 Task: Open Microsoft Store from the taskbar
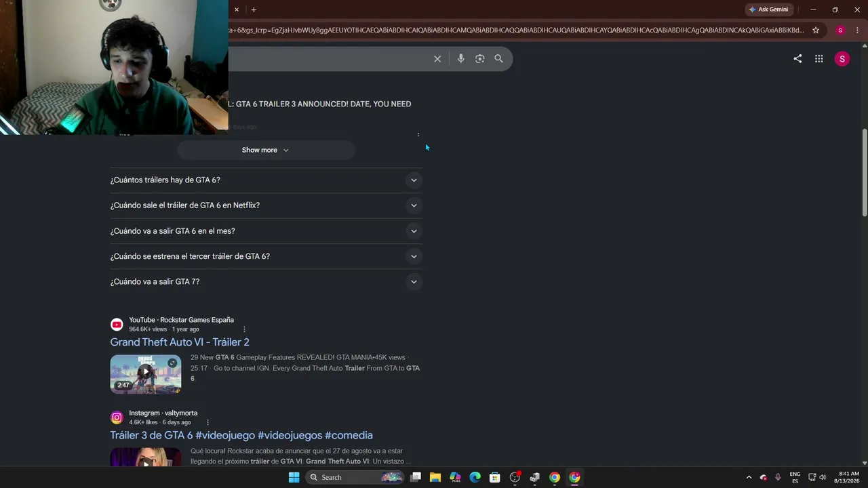[495, 477]
